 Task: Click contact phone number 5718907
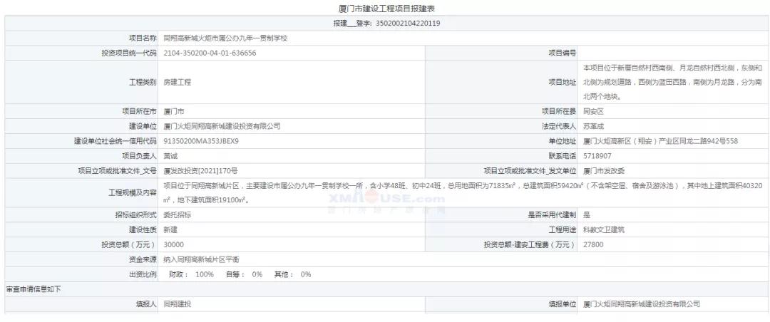click(597, 155)
